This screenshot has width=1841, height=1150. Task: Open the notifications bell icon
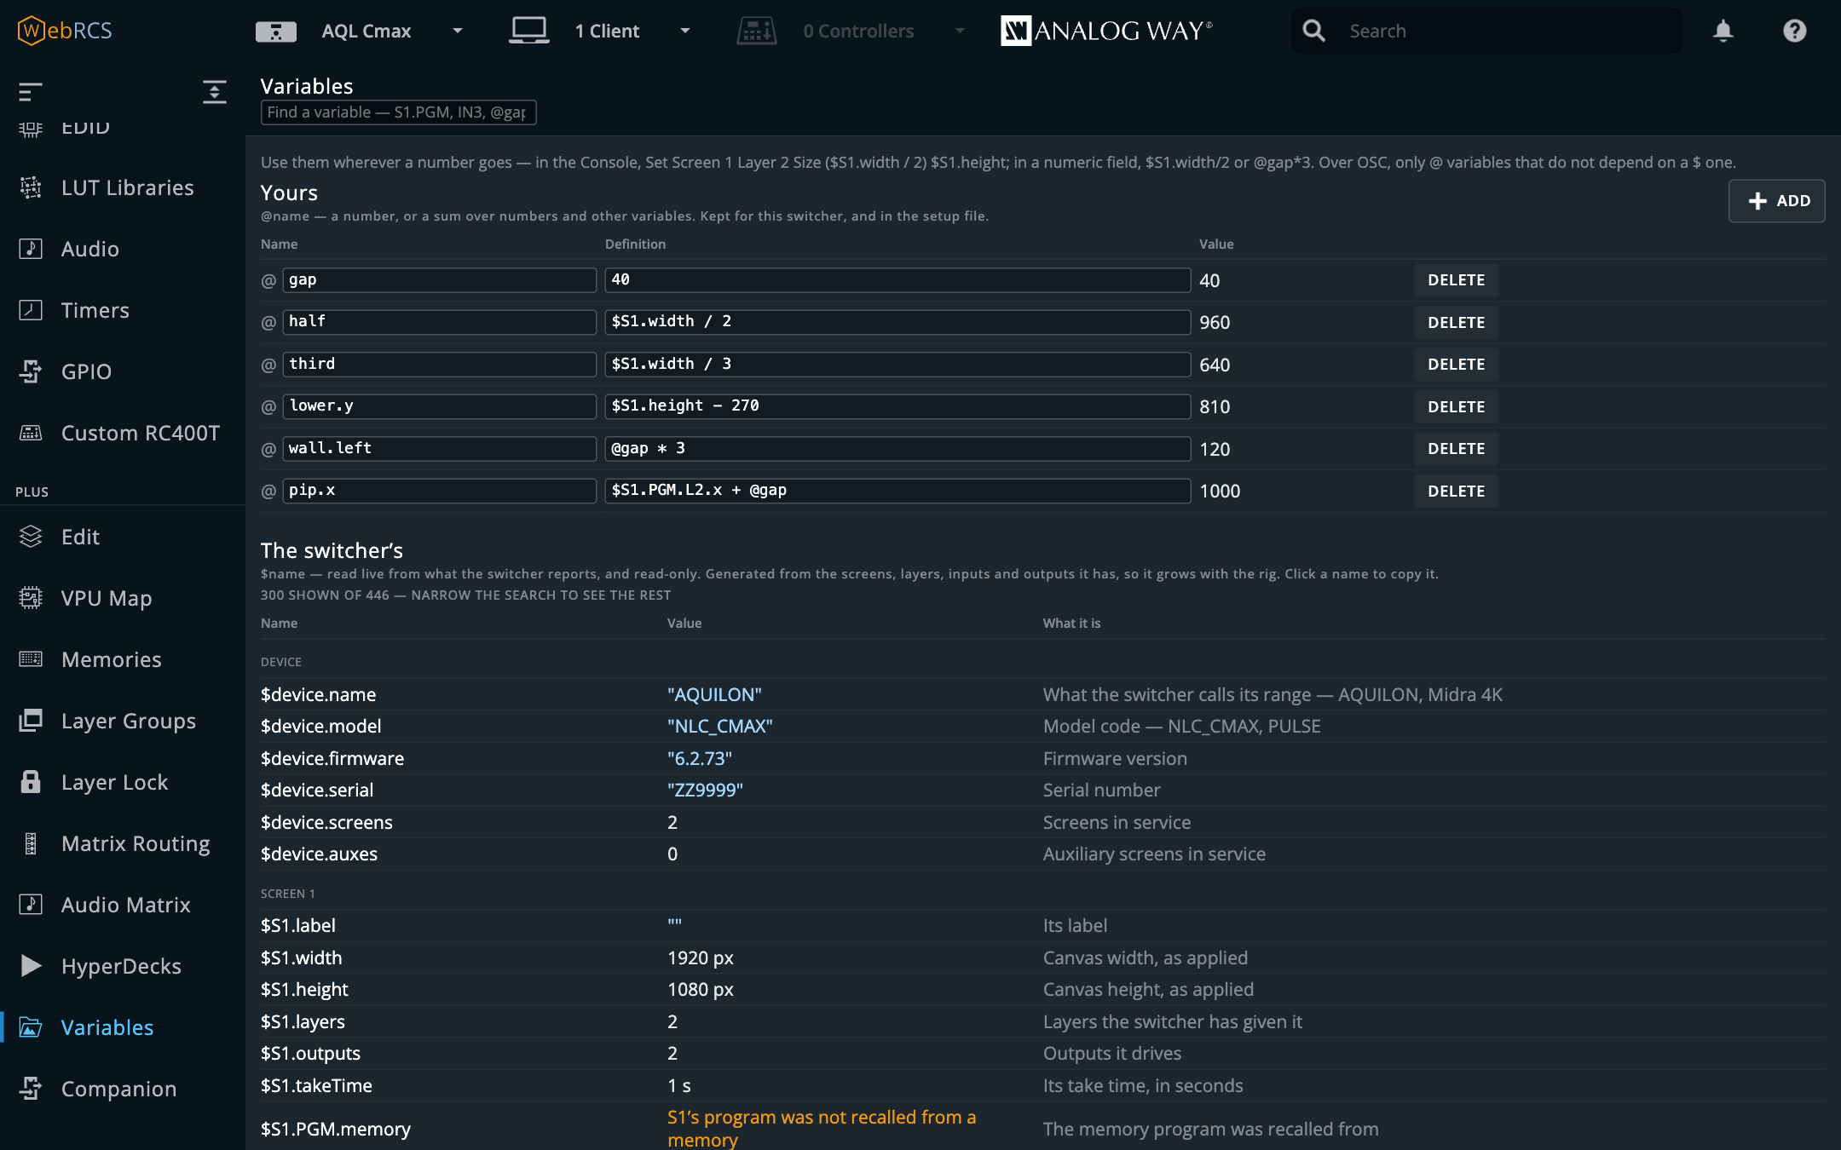point(1723,31)
